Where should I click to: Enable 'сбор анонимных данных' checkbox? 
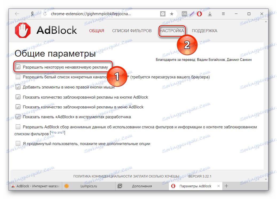18,127
